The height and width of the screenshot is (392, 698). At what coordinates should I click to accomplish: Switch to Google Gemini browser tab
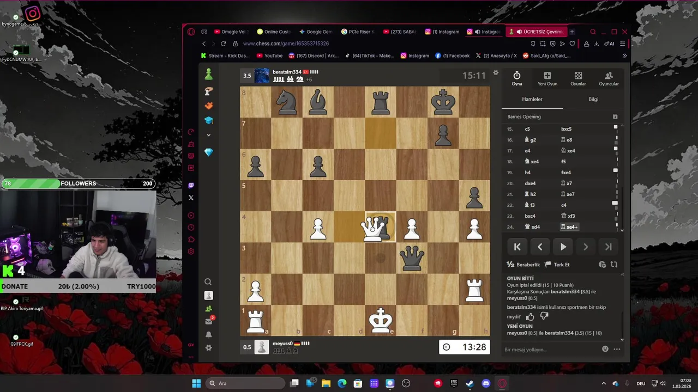point(316,32)
